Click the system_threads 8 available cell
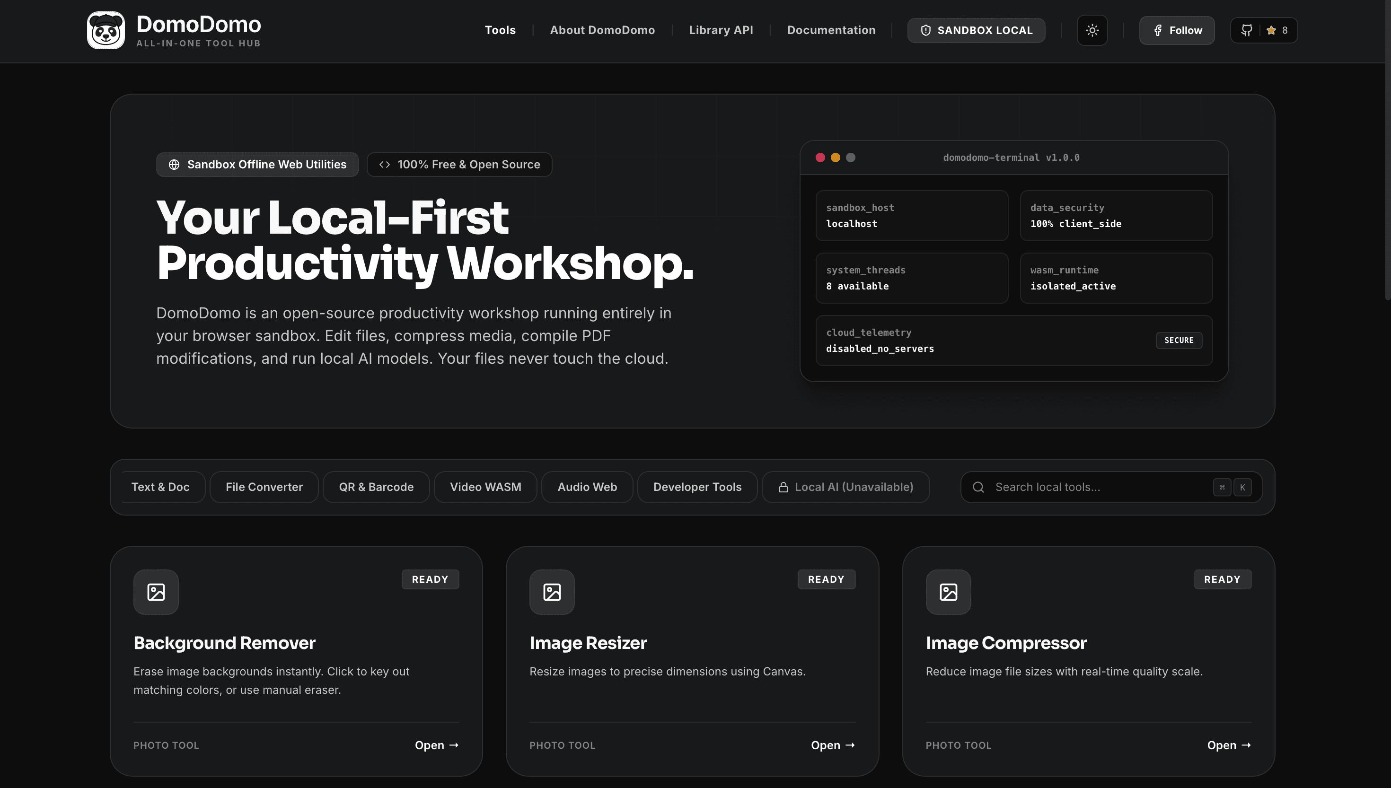The image size is (1391, 788). click(911, 278)
